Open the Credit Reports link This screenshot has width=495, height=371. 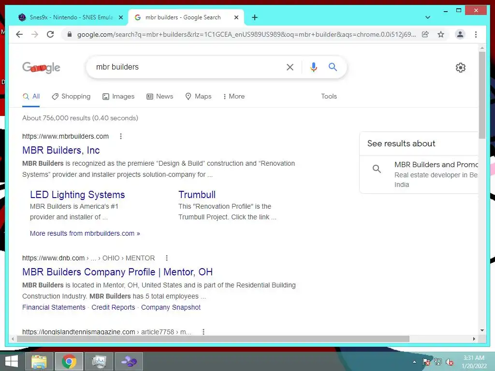pyautogui.click(x=113, y=307)
